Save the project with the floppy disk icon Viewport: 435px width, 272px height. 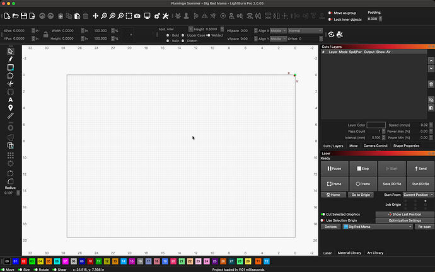[x=24, y=16]
